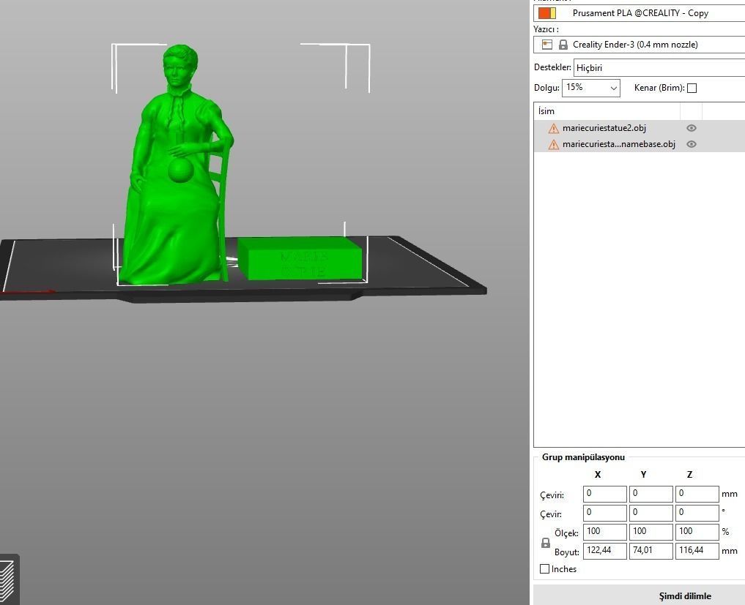Click the lock icon beside Creality Ender-3
Viewport: 745px width, 605px height.
pos(563,45)
